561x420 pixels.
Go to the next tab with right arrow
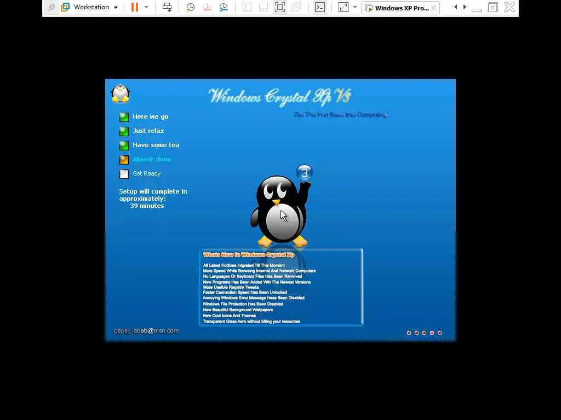465,7
